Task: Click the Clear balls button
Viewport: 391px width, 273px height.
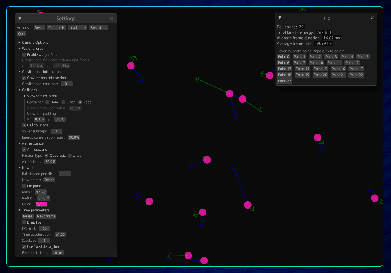Action: [56, 27]
